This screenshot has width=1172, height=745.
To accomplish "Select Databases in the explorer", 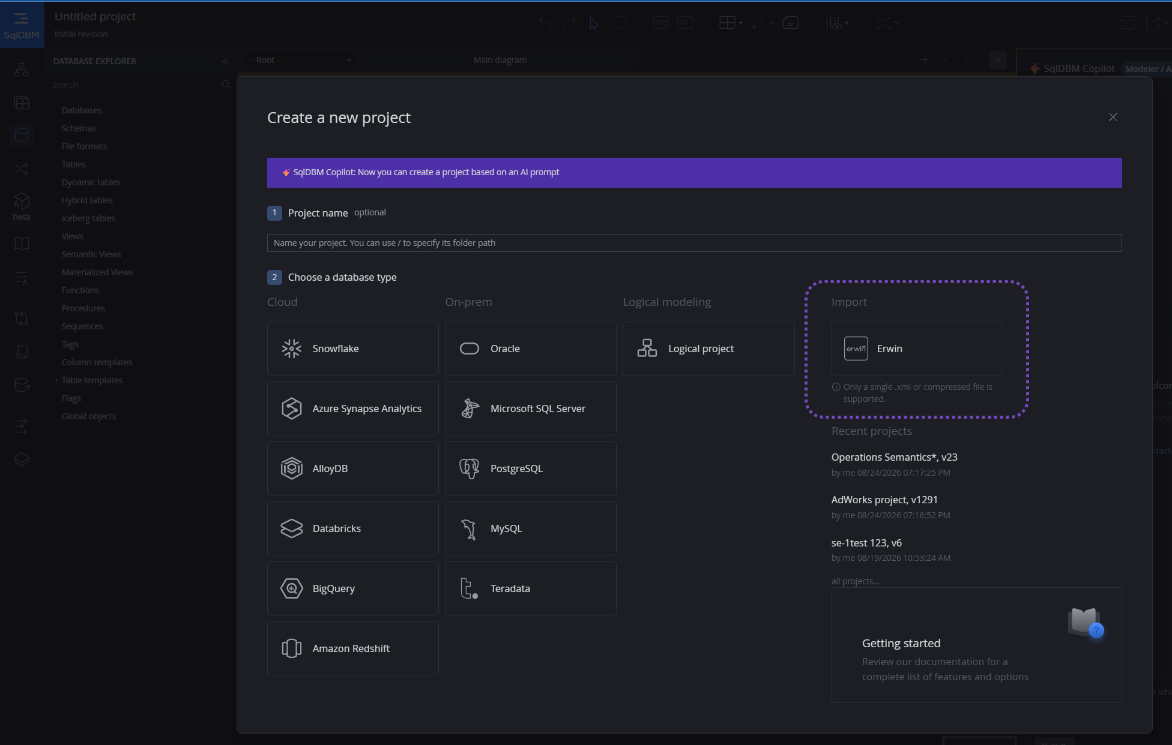I will pyautogui.click(x=82, y=110).
